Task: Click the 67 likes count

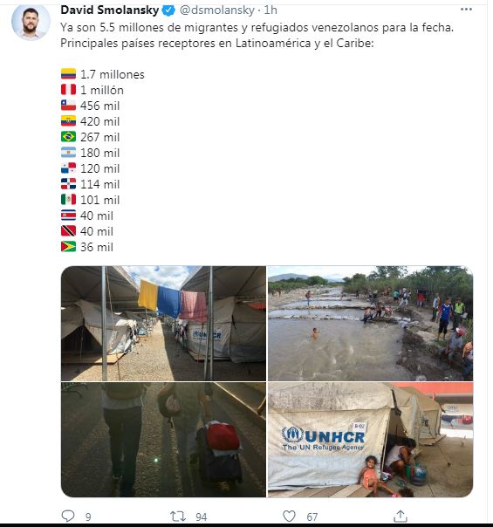Action: [312, 517]
